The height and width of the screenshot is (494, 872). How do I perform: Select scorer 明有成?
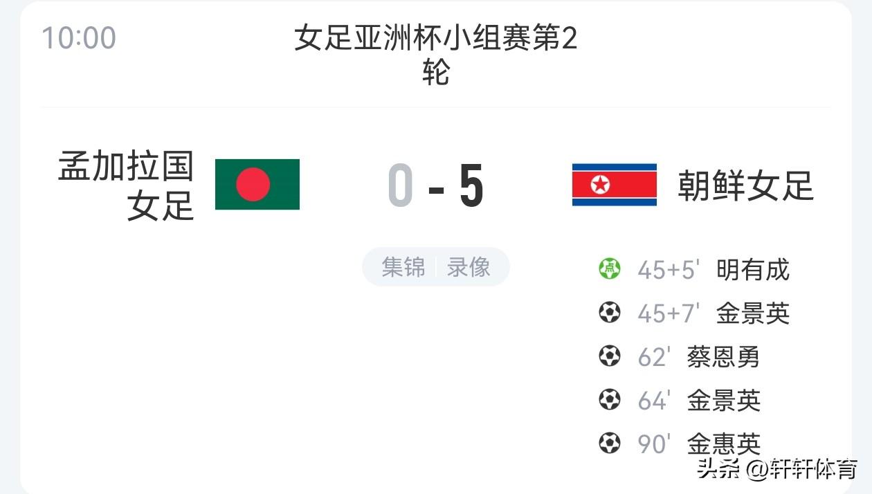tap(753, 269)
